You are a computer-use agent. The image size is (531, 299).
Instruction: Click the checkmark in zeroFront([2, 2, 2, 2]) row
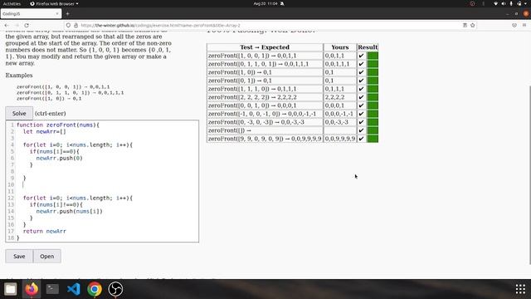[362, 97]
